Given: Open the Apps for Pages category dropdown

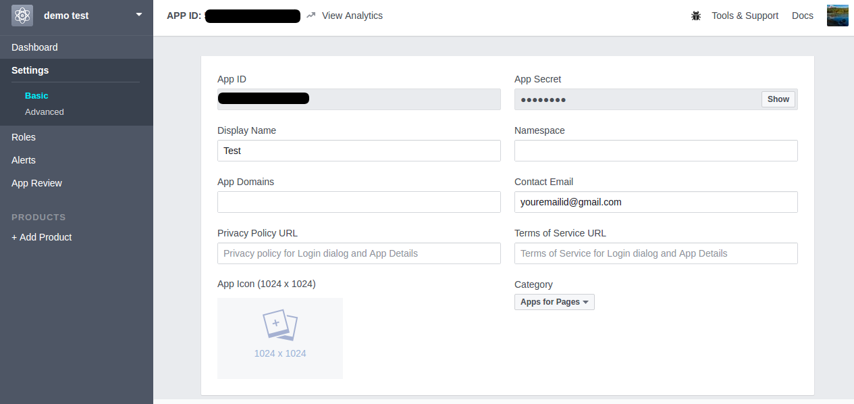Looking at the screenshot, I should coord(554,302).
